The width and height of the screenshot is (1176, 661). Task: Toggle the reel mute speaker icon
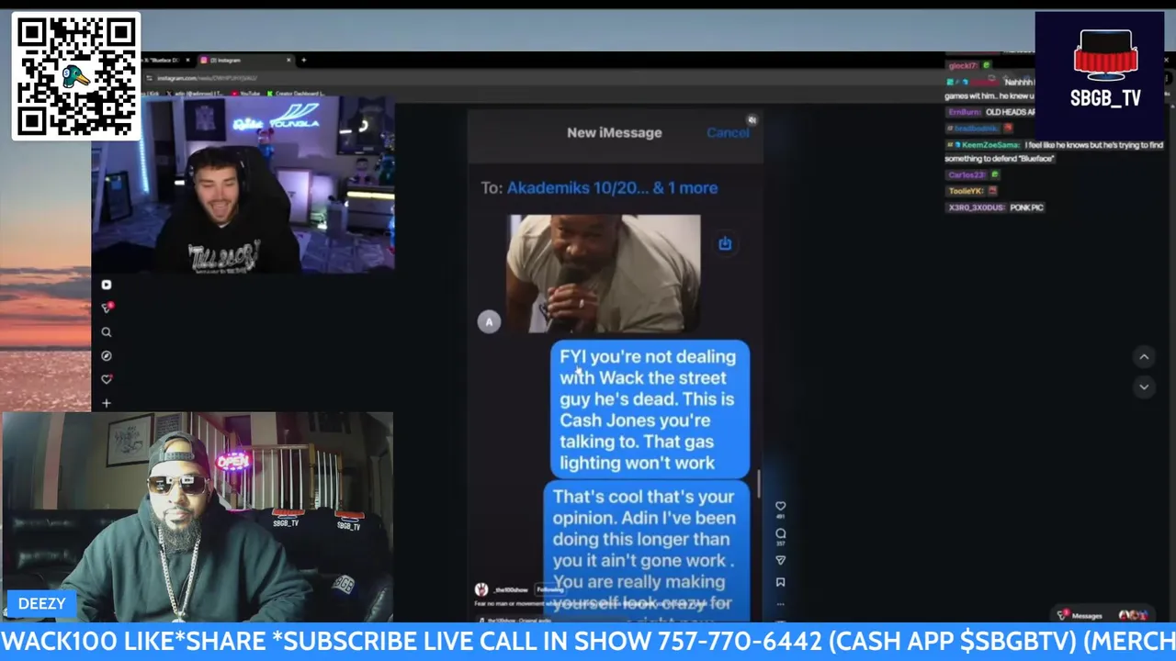tap(752, 120)
